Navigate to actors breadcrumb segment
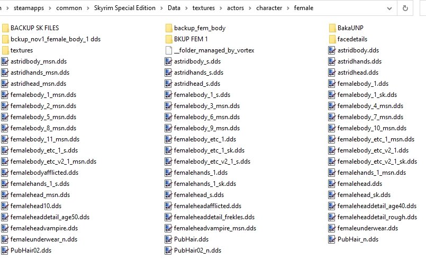 235,8
